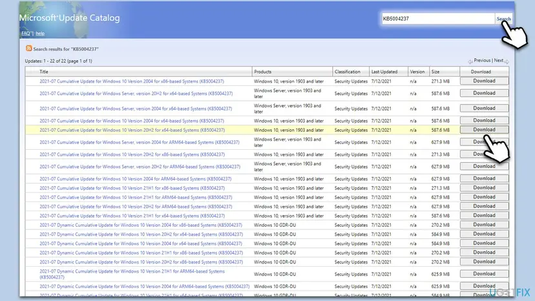Screen dimensions: 535x301
Task: Open Dynamic Cumulative Update 2004 ARM64 title
Action: pyautogui.click(x=144, y=286)
